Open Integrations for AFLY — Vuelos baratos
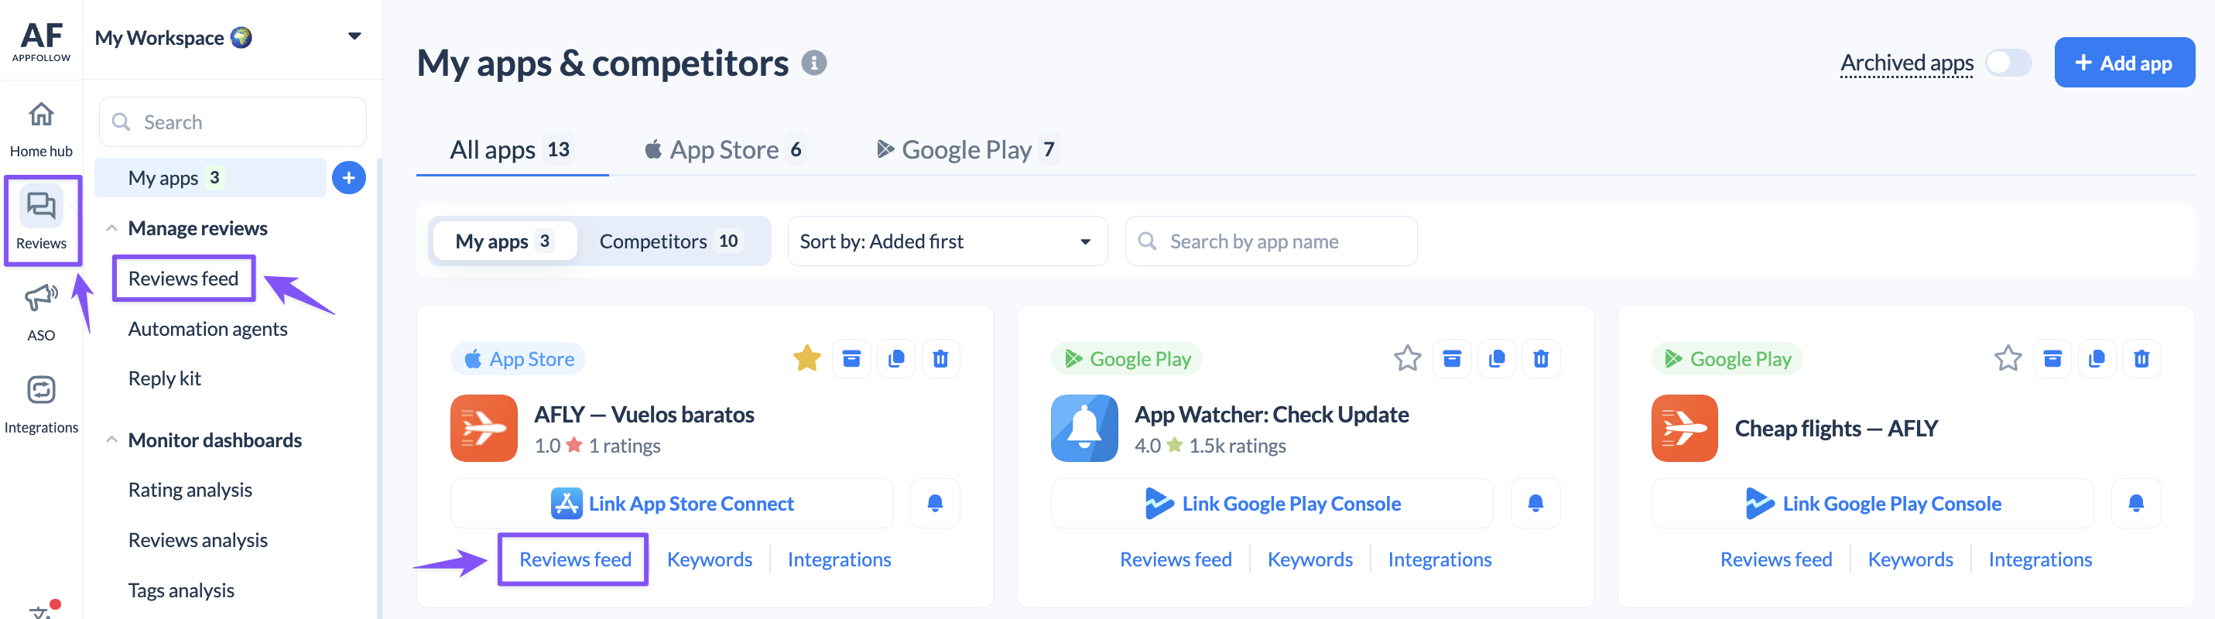This screenshot has height=619, width=2215. click(x=839, y=559)
